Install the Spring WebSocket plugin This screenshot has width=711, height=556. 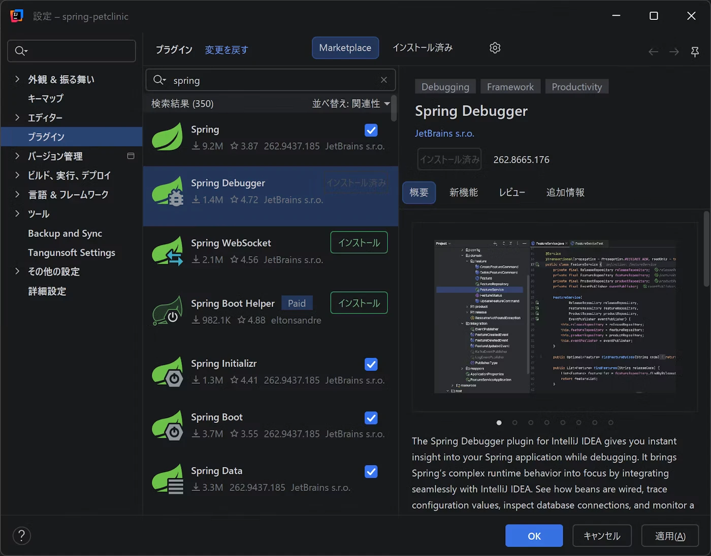(359, 242)
